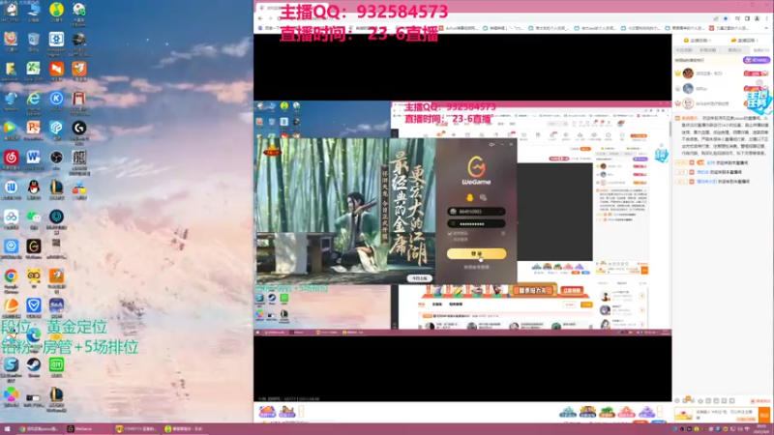
Task: Open the QR code login icon in WeGame
Action: (503, 233)
